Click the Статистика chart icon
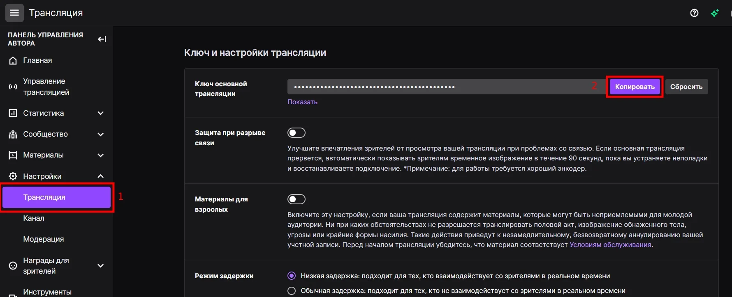732x297 pixels. 13,113
